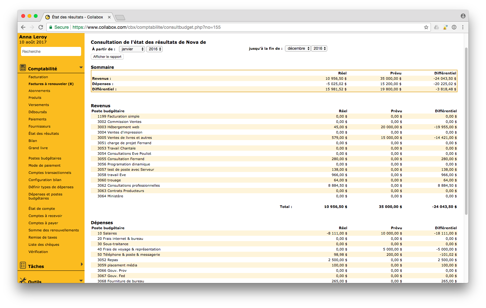
Task: Open Chrome three-dot menu
Action: 463,27
